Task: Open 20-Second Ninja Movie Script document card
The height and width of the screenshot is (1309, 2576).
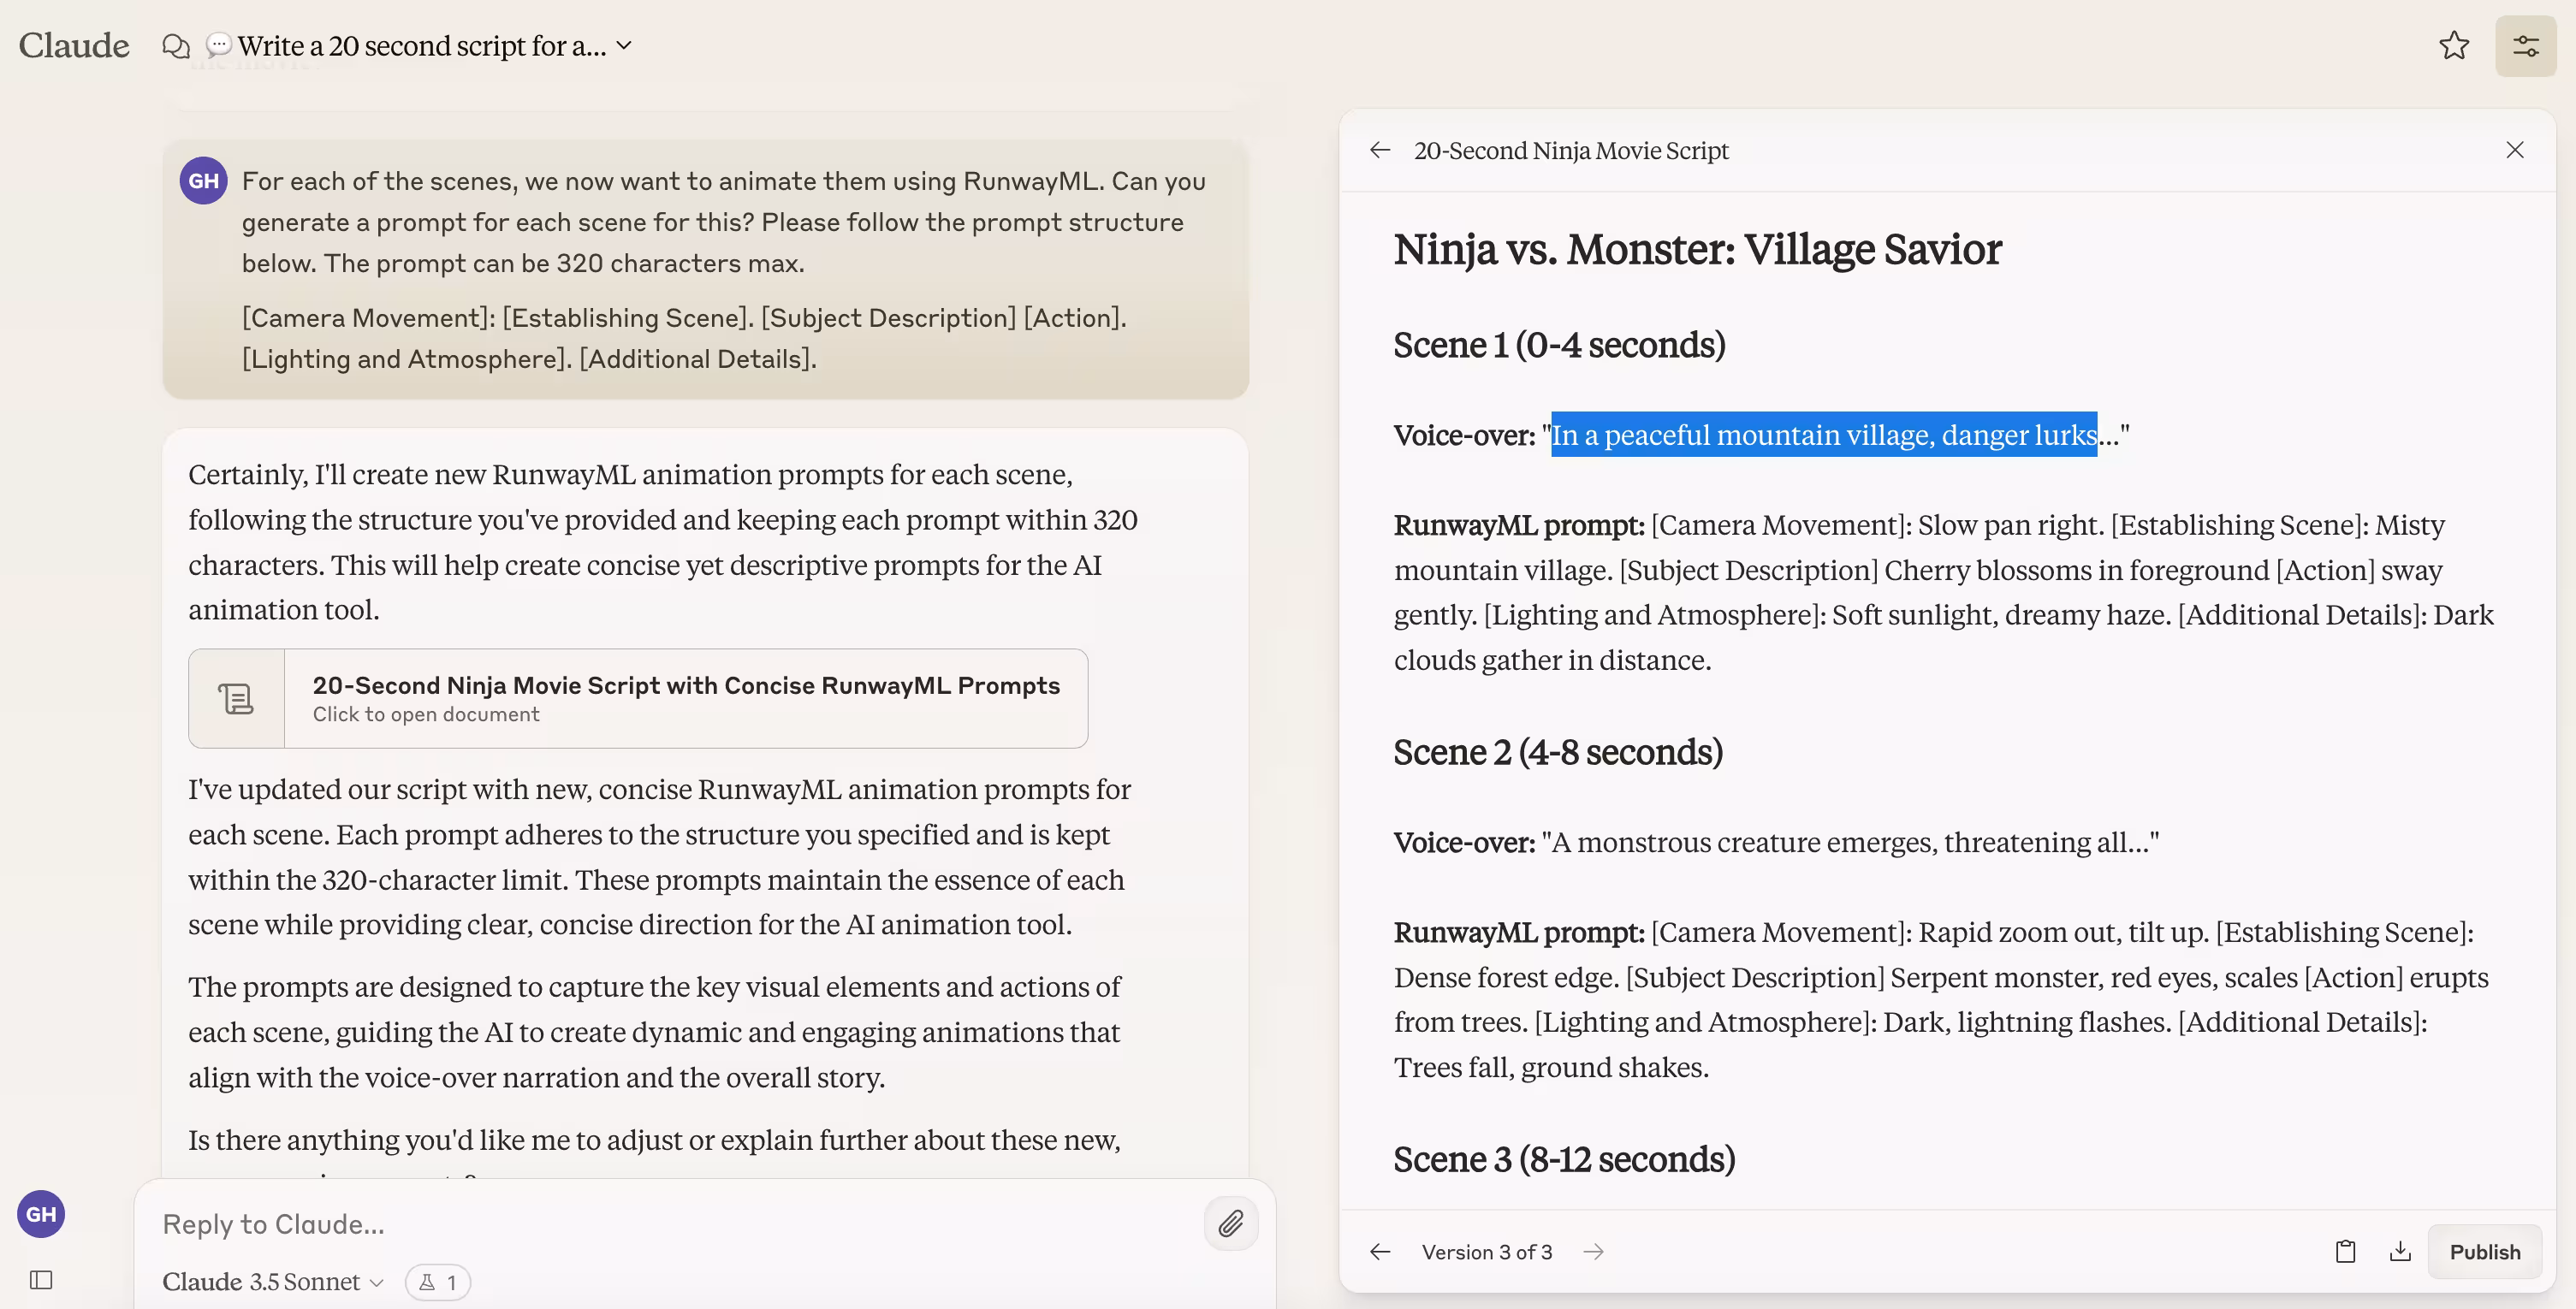Action: tap(638, 698)
